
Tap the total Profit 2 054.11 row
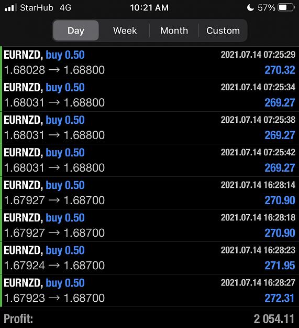click(149, 319)
